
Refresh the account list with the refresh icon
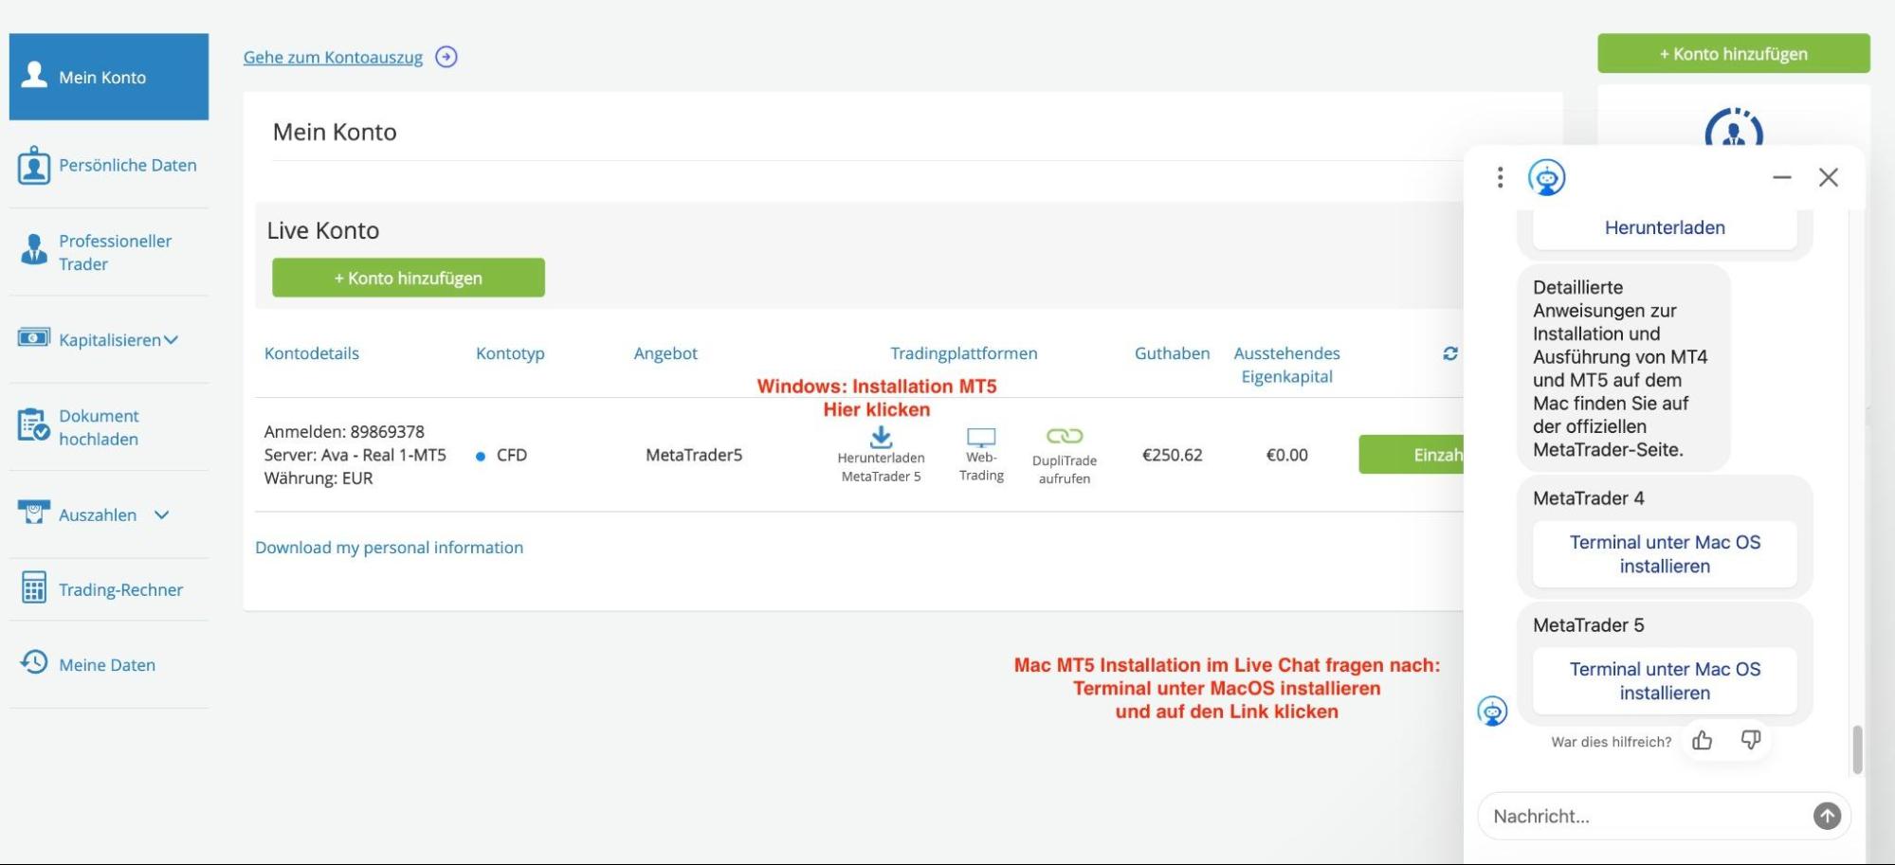click(x=1449, y=352)
